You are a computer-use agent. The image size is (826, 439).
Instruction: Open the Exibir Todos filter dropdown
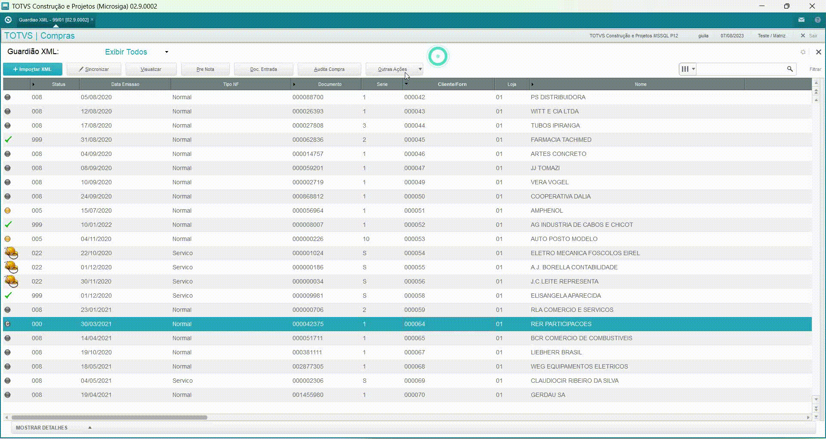pos(166,52)
